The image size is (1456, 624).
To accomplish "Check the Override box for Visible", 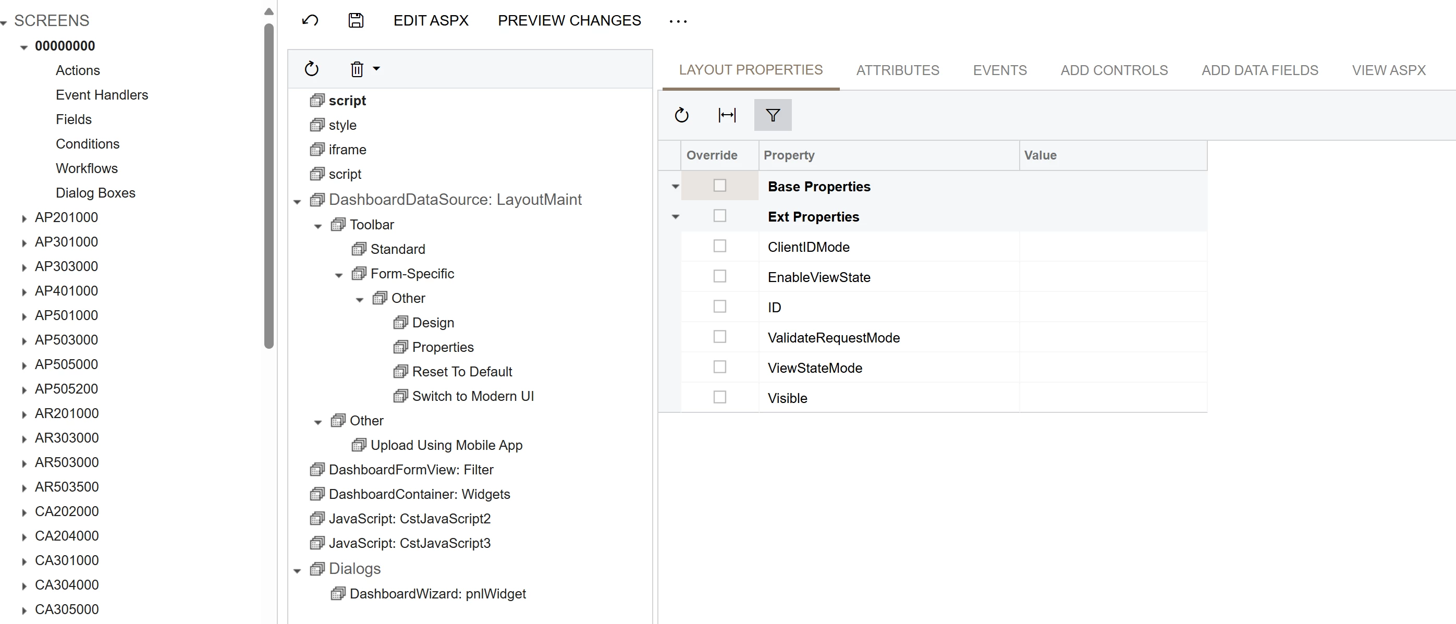I will click(719, 397).
